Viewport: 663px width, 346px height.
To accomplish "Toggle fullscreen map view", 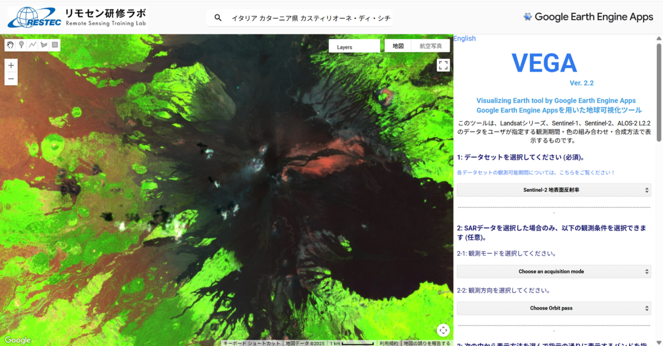I will click(x=443, y=65).
